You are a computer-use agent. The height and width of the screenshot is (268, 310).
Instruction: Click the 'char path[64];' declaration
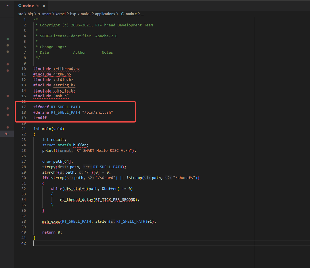coord(58,162)
